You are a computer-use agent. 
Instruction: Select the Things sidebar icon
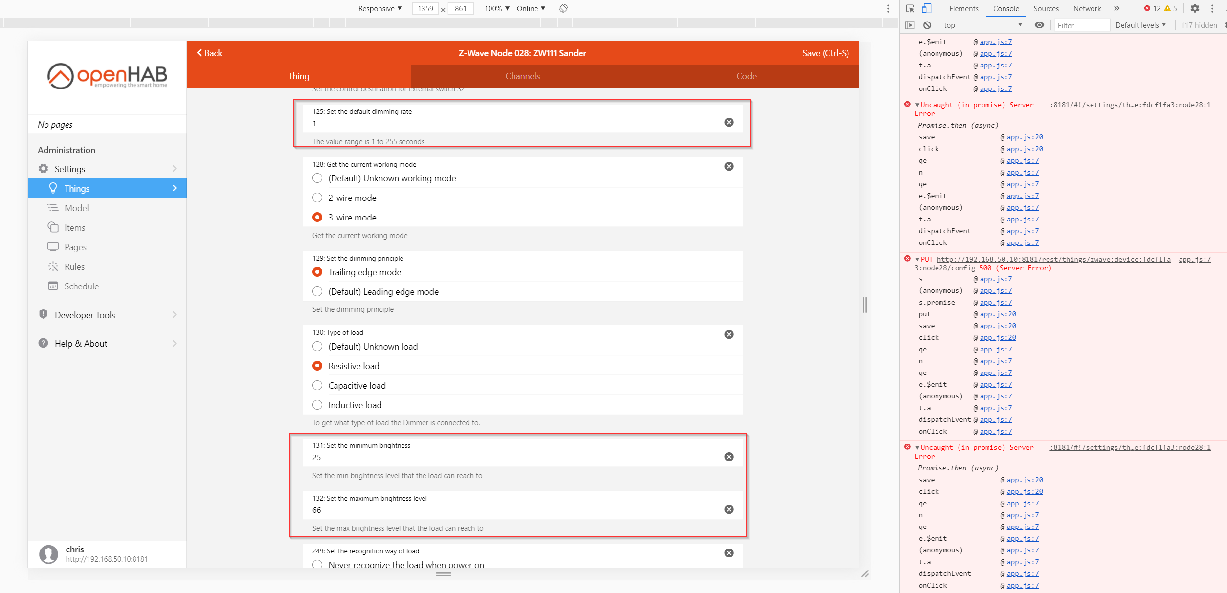(x=53, y=188)
